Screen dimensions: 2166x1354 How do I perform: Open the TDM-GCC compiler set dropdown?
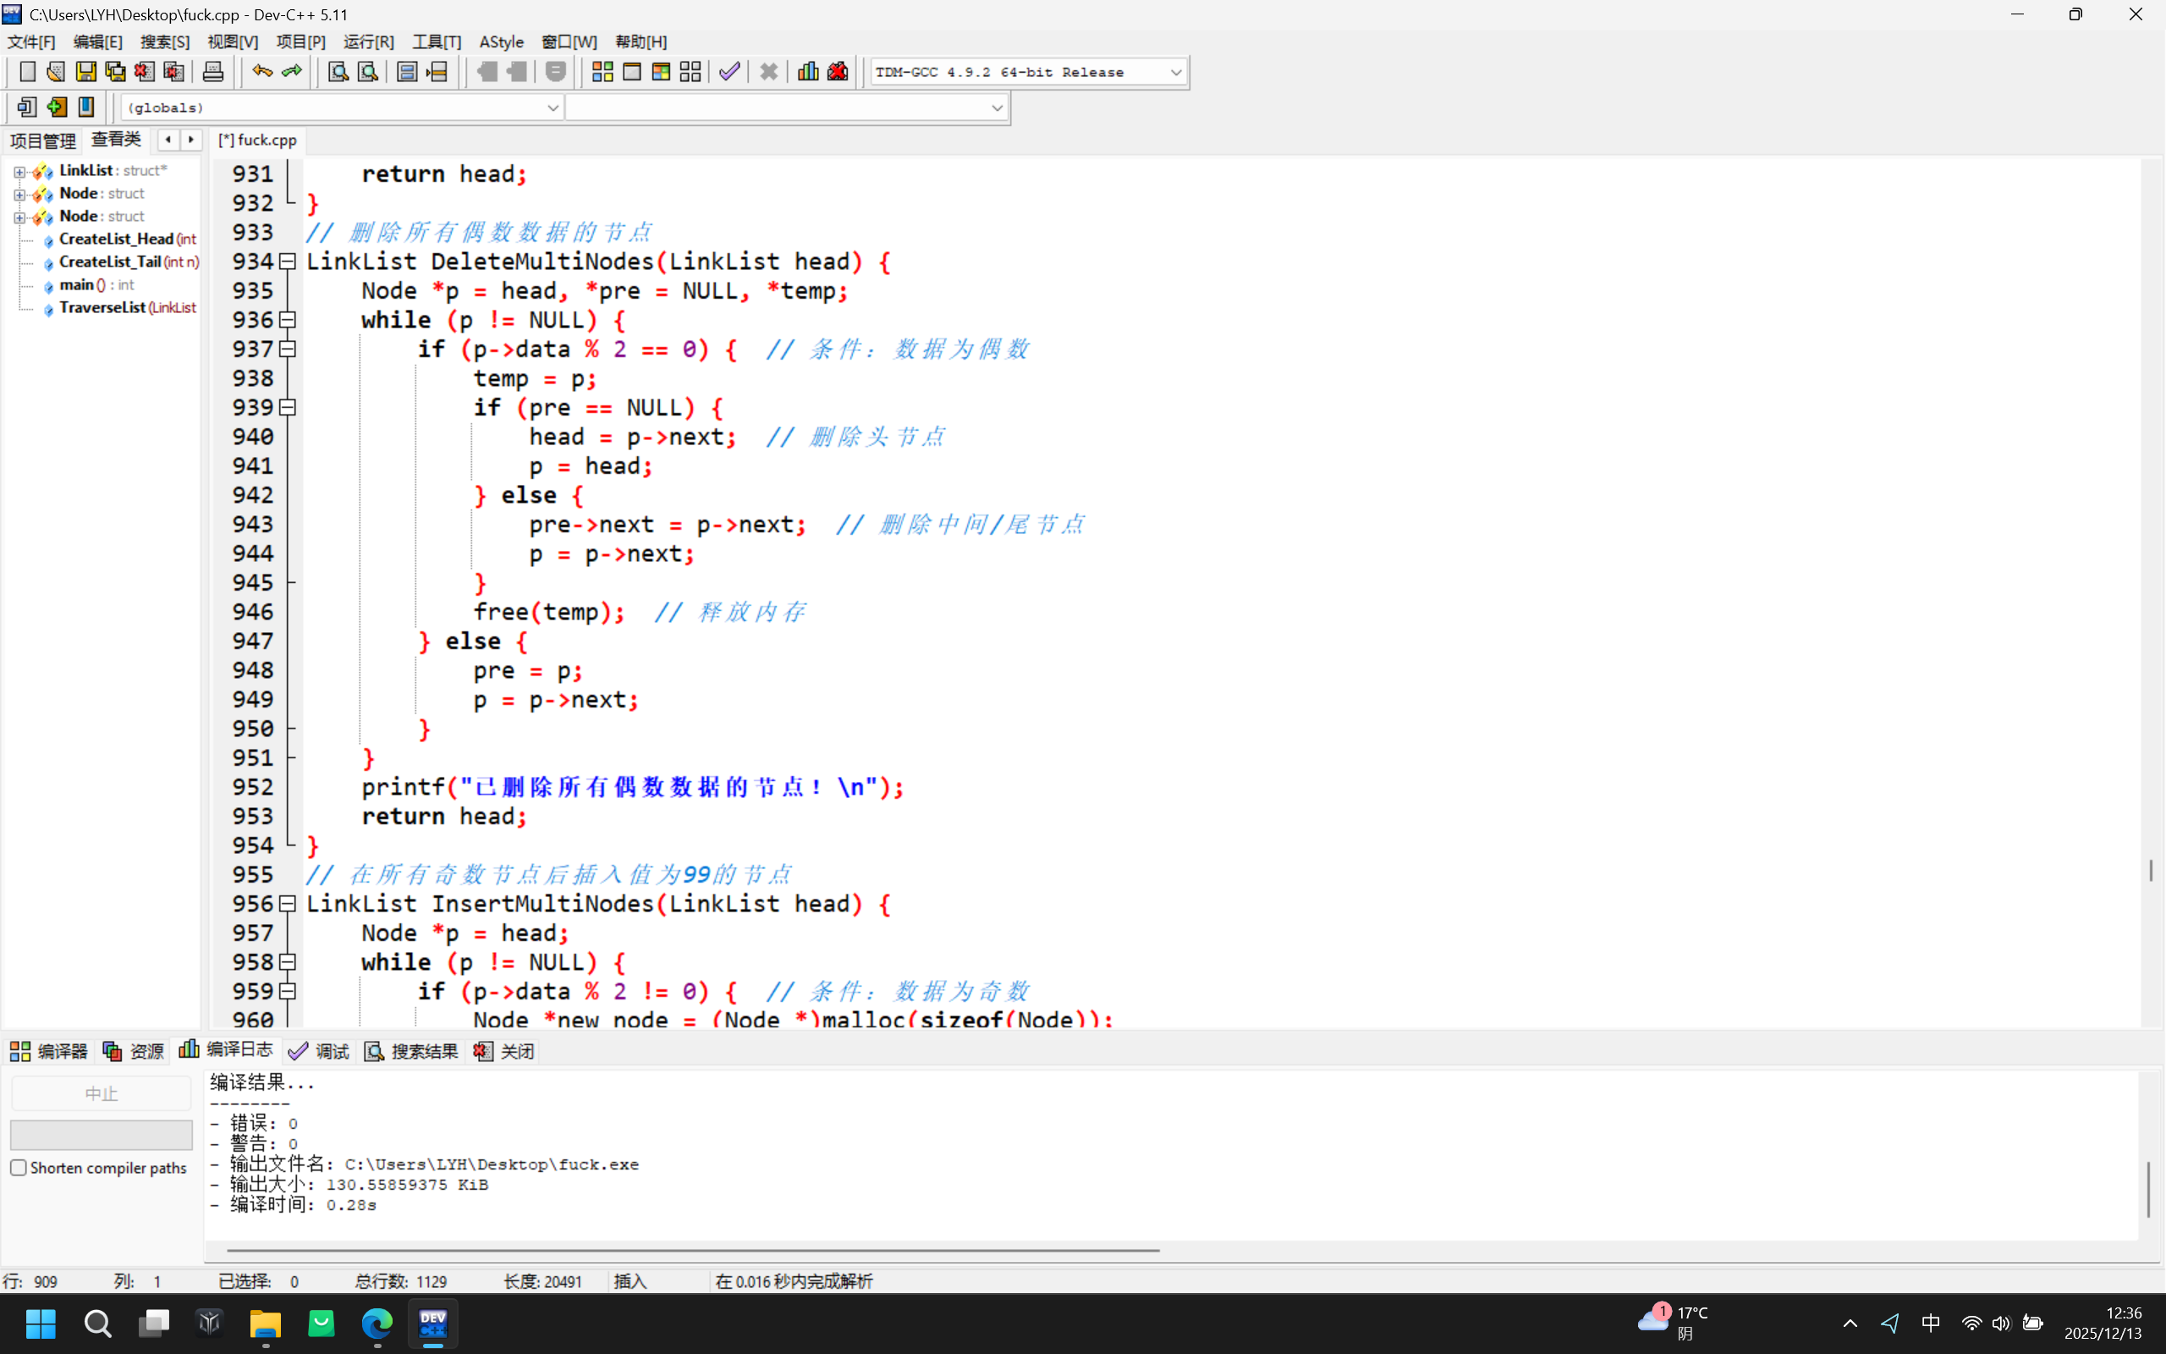[x=1175, y=73]
